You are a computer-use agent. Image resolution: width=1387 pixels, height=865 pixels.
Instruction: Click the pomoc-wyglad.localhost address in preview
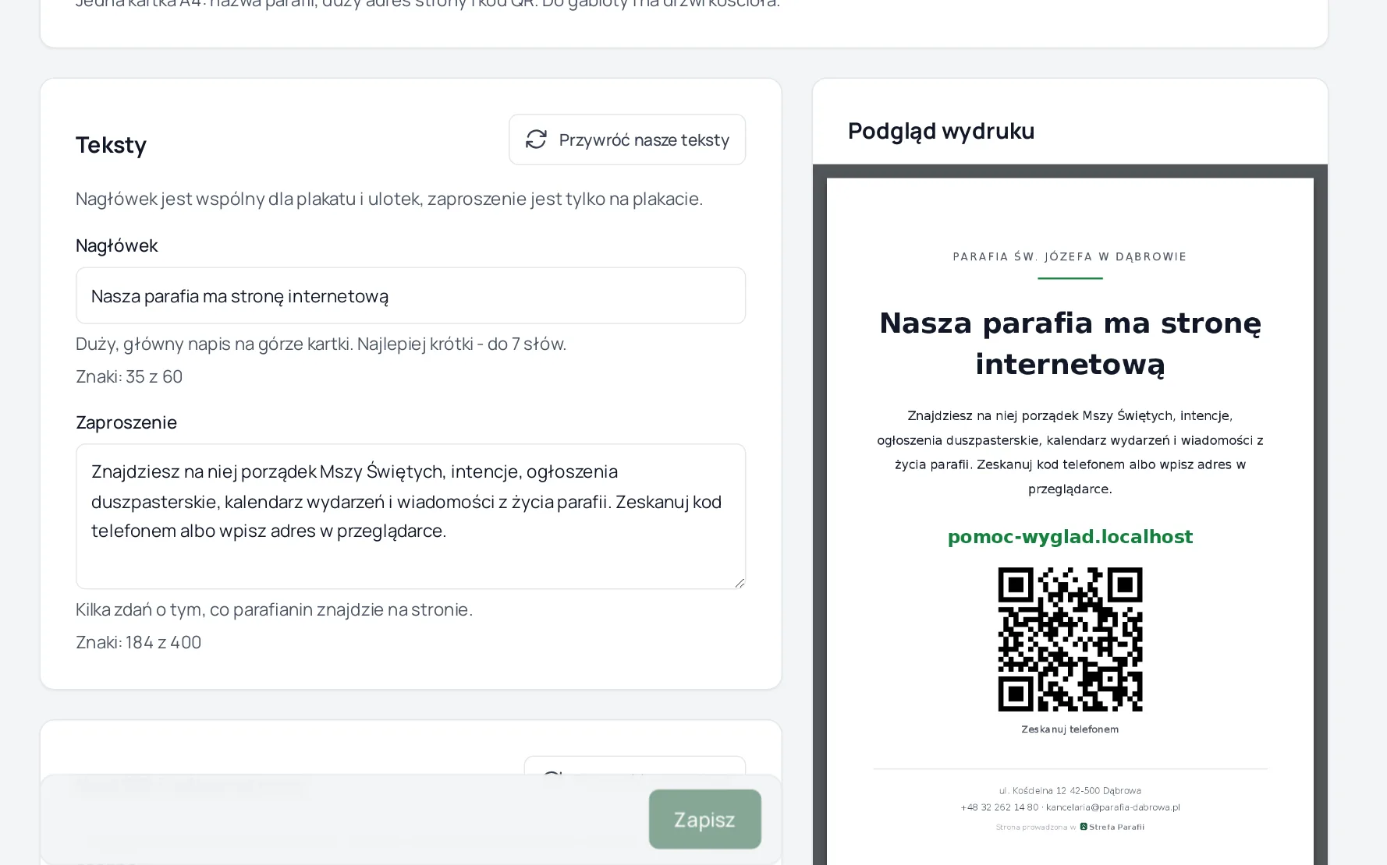point(1070,537)
